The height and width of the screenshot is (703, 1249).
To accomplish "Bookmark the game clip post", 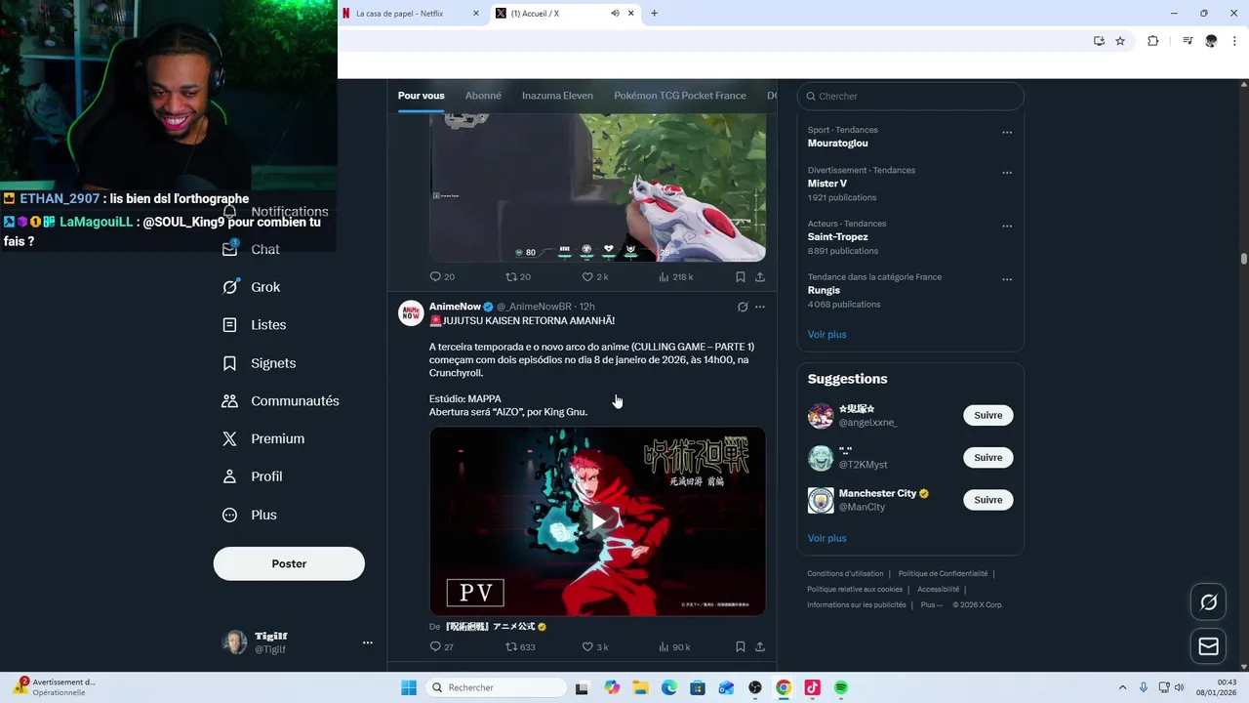I will click(x=741, y=277).
